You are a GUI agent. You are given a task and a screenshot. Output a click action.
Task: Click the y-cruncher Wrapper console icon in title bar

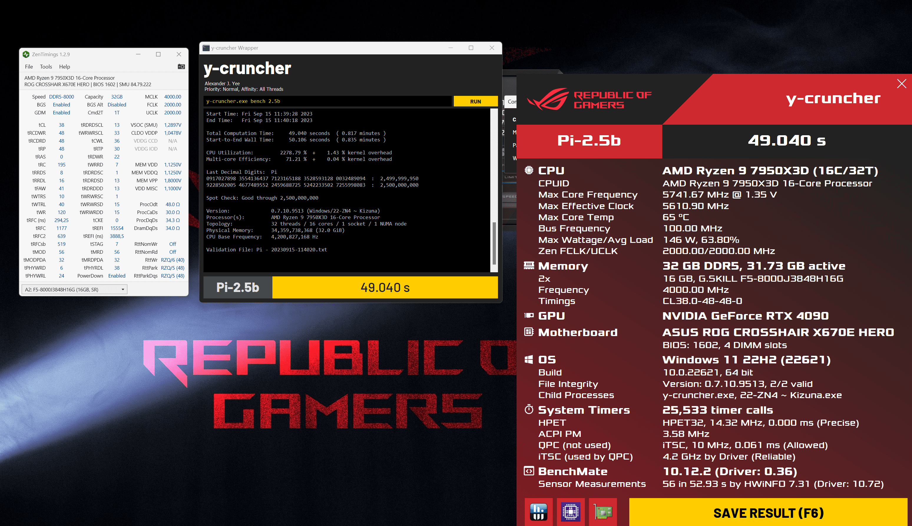206,48
